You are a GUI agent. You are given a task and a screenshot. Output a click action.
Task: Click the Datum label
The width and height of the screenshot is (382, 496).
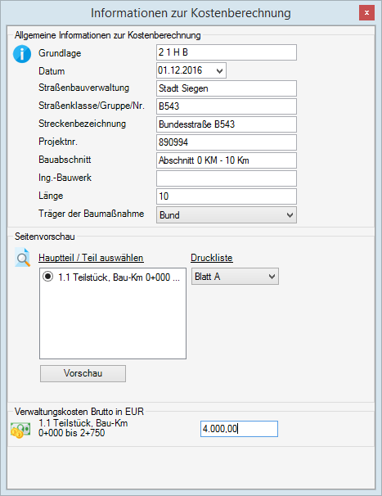[x=52, y=71]
